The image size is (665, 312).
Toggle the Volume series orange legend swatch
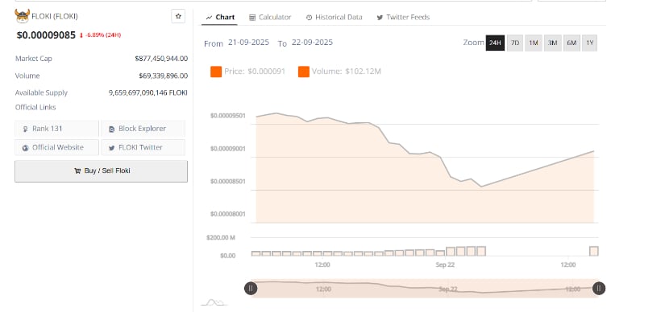(x=304, y=72)
